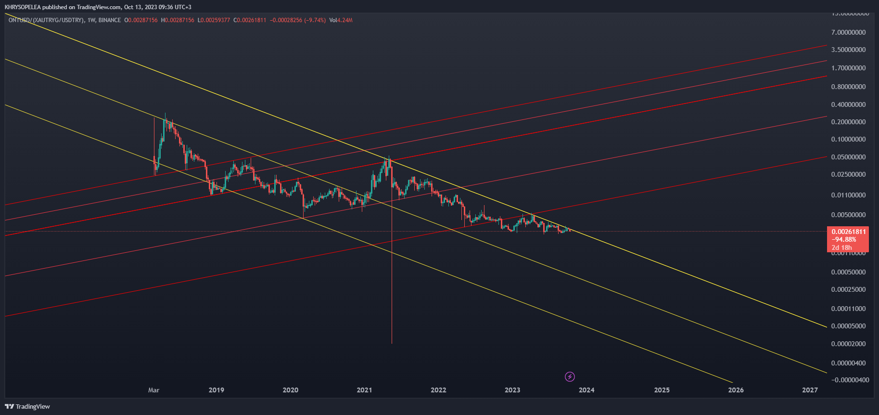The image size is (879, 415).
Task: Click the 2019 label on time axis
Action: [x=217, y=390]
